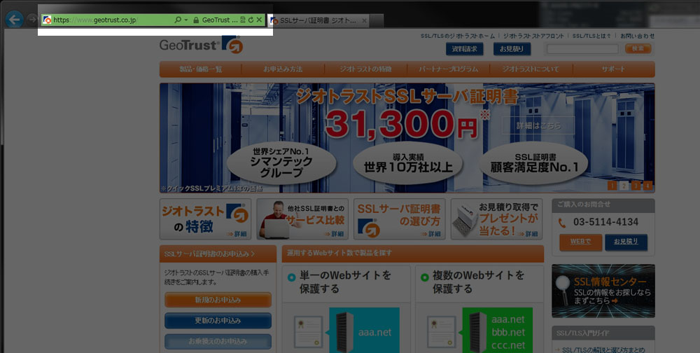Open the SSL/TLSのジオトラストホーム link

[x=458, y=36]
